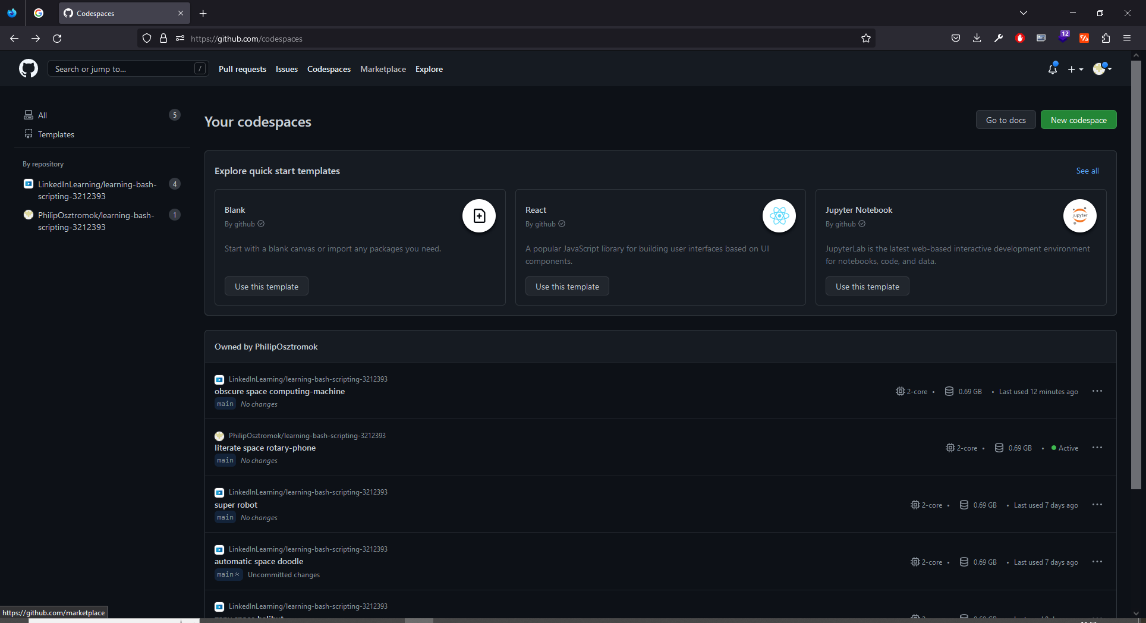Viewport: 1146px width, 623px height.
Task: Close the Codespaces tab
Action: click(181, 13)
